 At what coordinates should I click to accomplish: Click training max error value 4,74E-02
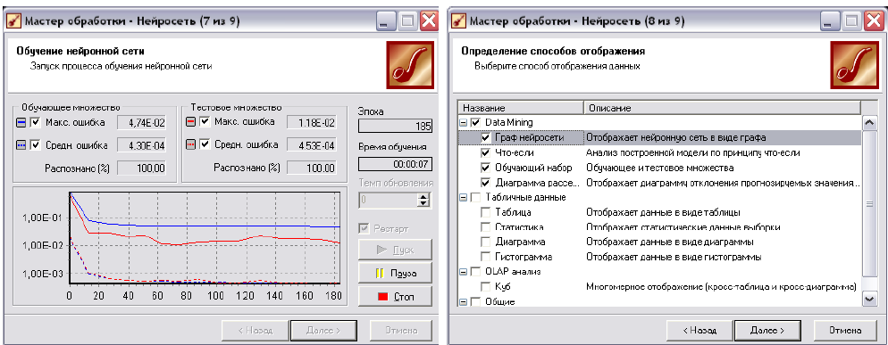tap(141, 122)
